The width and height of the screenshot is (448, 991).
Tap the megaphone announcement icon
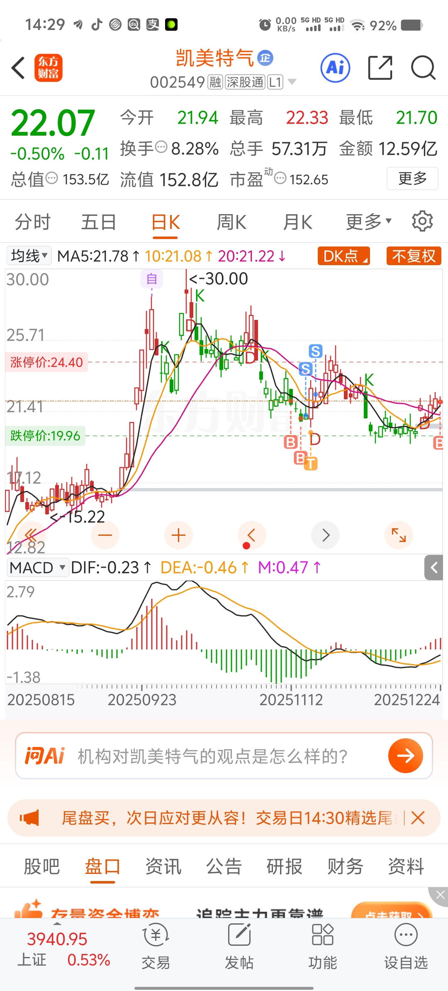(x=29, y=818)
